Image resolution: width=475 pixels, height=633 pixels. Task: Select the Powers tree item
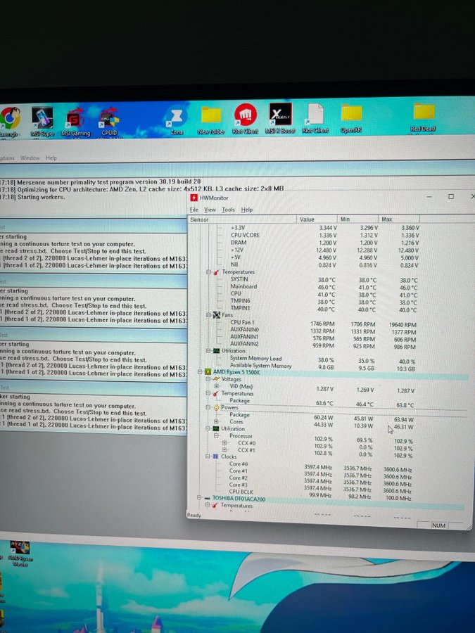tap(230, 407)
